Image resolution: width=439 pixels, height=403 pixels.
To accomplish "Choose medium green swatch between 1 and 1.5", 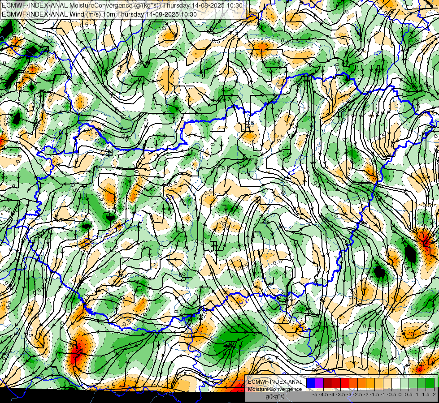I will (x=422, y=383).
